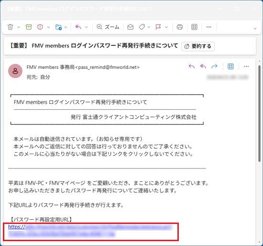Archive the message with the green archive icon
This screenshot has width=263, height=246.
(x=29, y=27)
